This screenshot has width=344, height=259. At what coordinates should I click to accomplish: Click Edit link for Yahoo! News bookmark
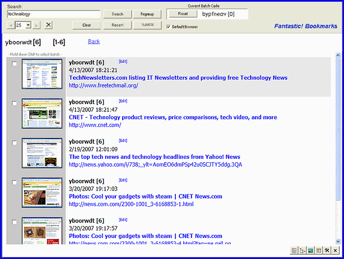[x=123, y=141]
